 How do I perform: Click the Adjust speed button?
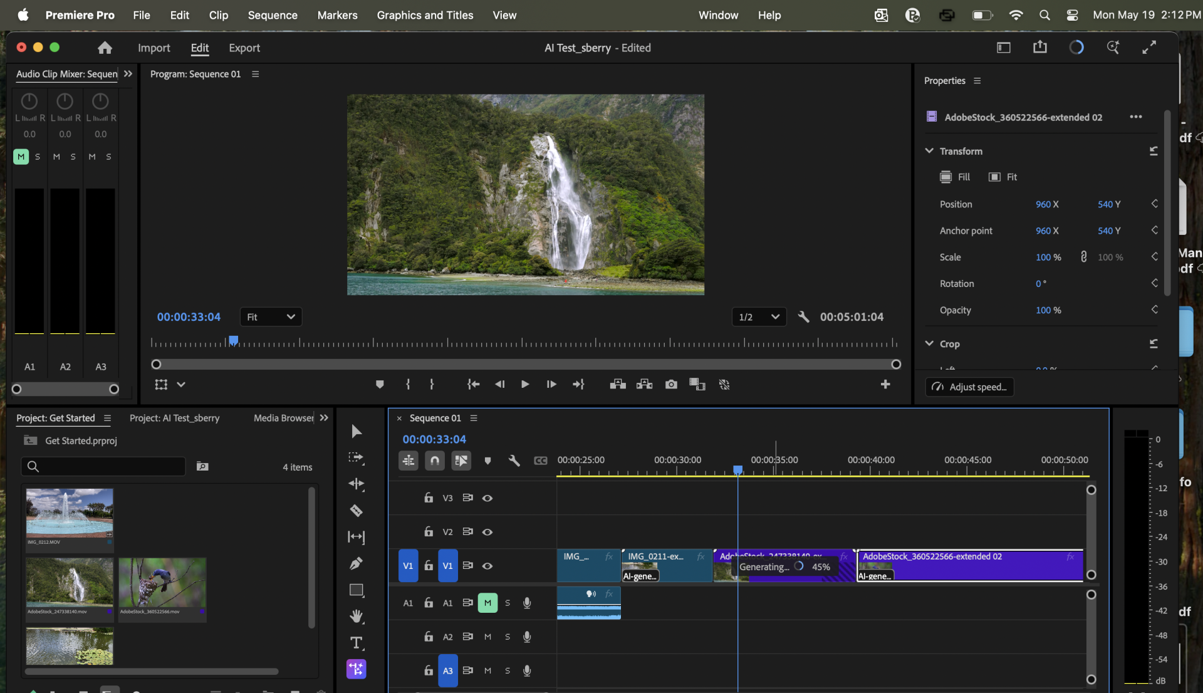(x=969, y=387)
